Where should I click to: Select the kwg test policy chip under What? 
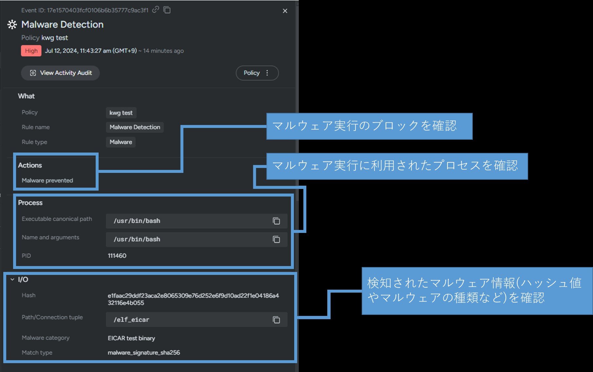[x=121, y=113]
